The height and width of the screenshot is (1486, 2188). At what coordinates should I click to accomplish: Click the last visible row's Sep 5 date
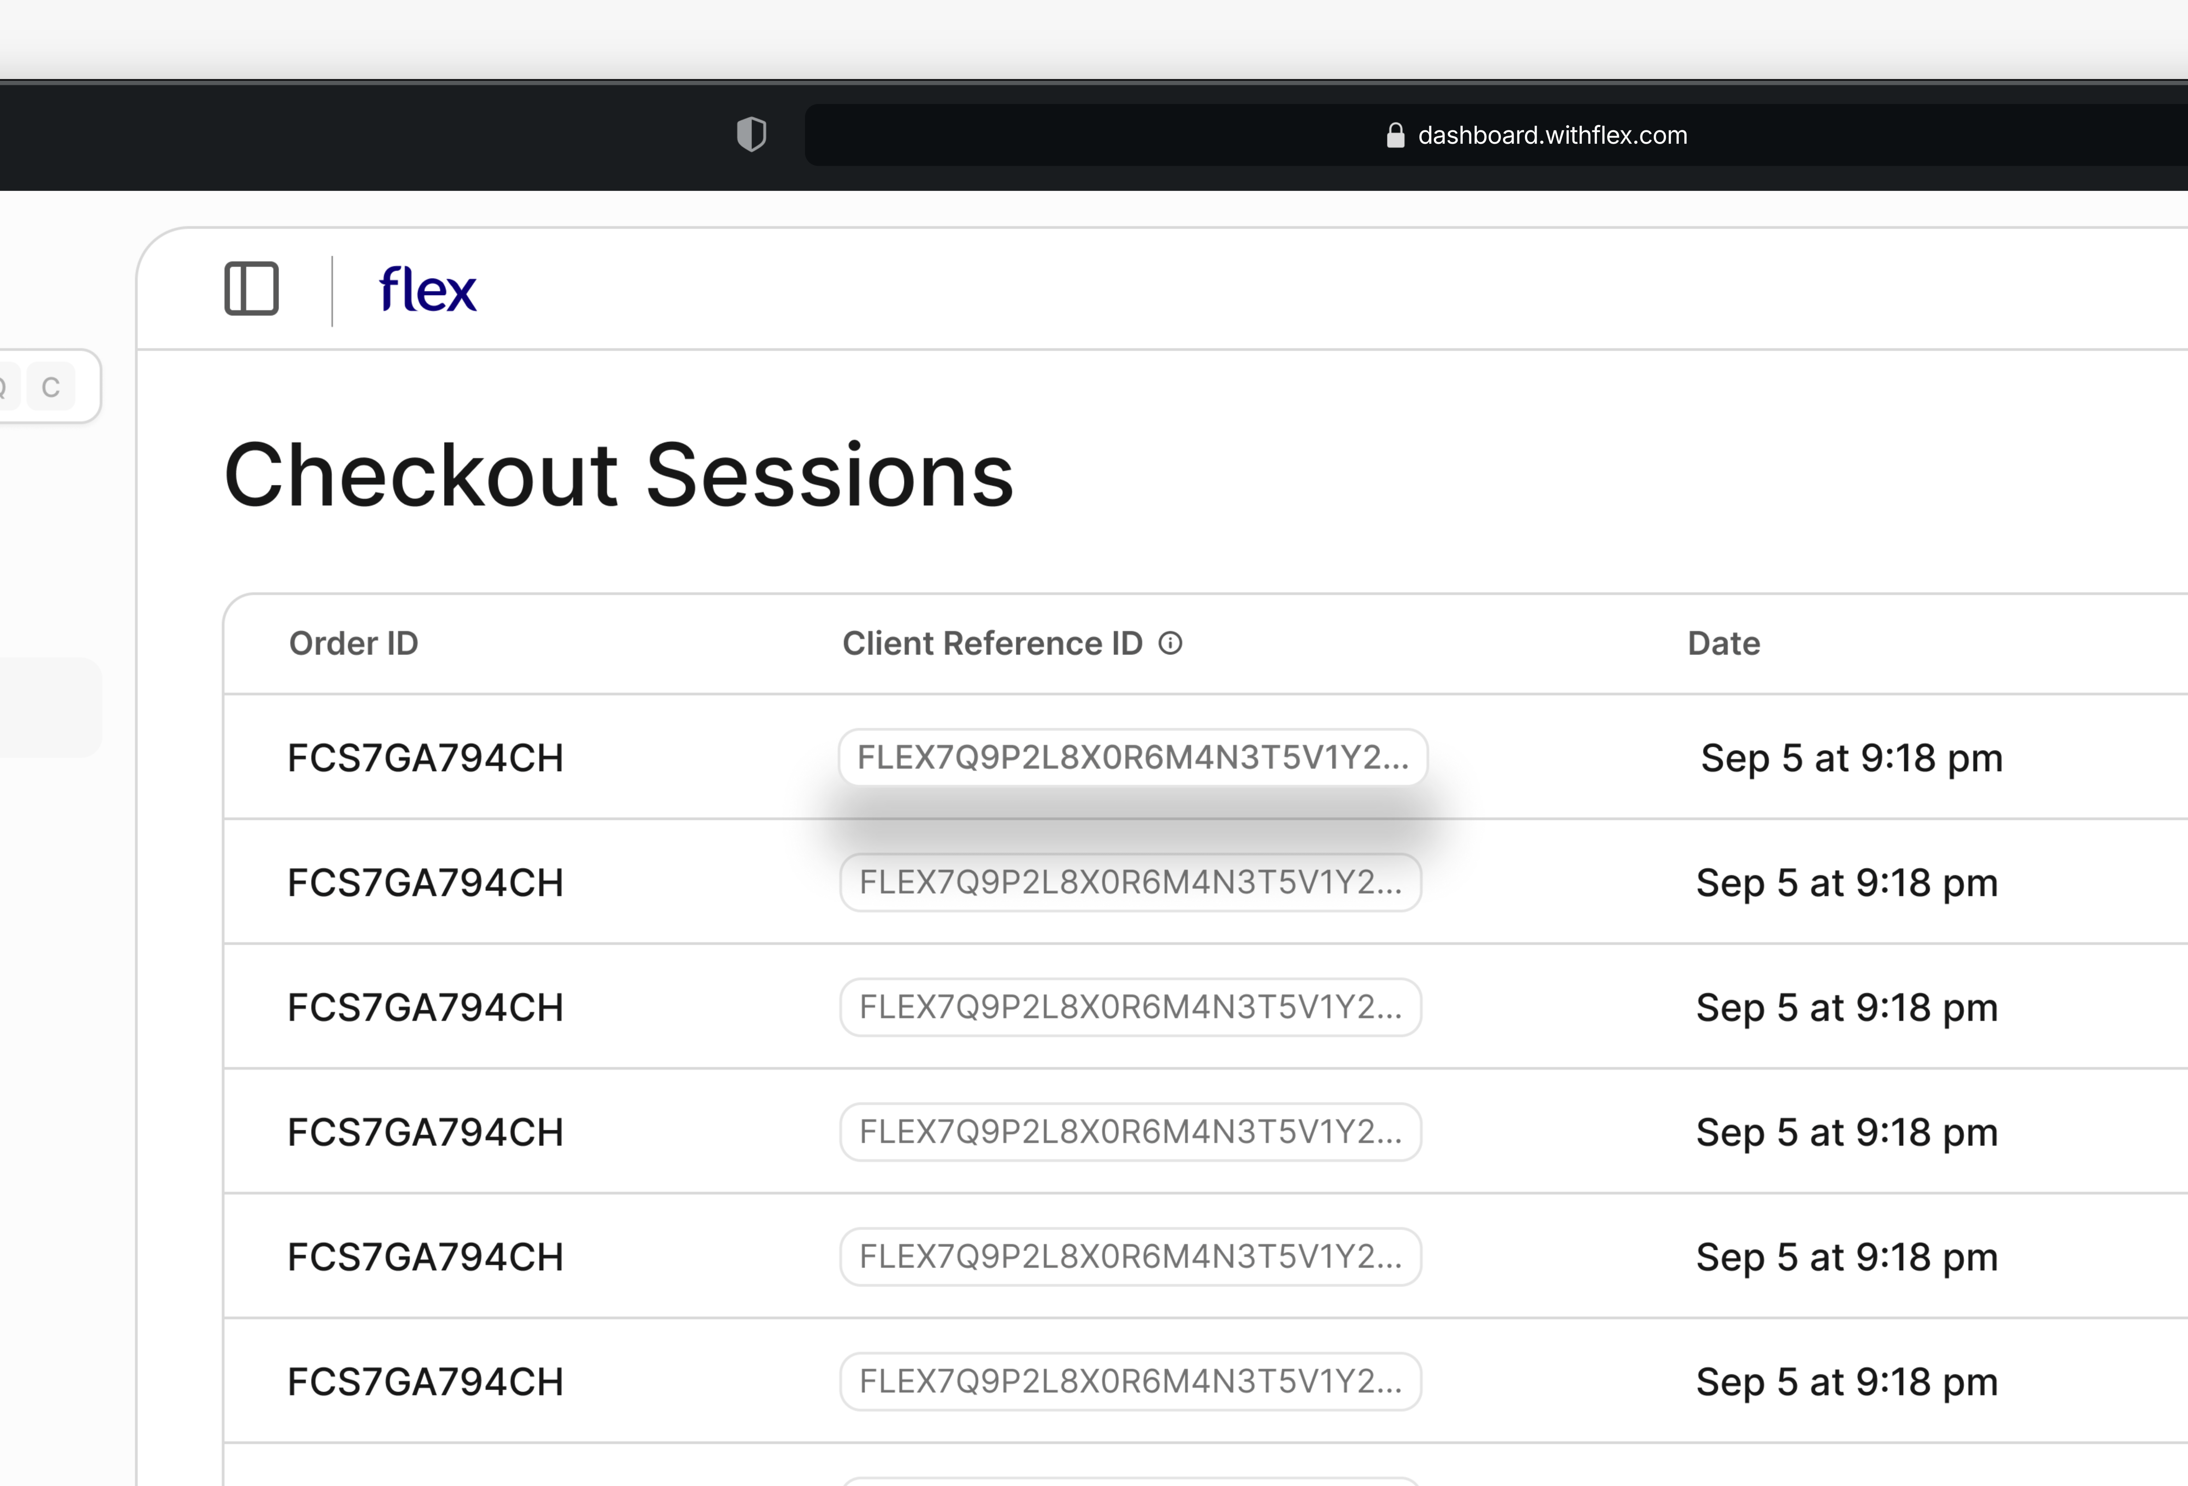tap(1846, 1381)
